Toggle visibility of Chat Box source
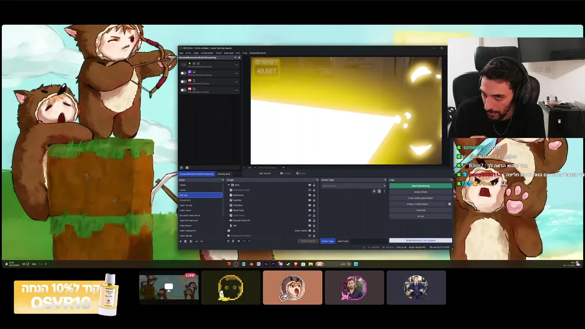The image size is (585, 329). tap(309, 205)
